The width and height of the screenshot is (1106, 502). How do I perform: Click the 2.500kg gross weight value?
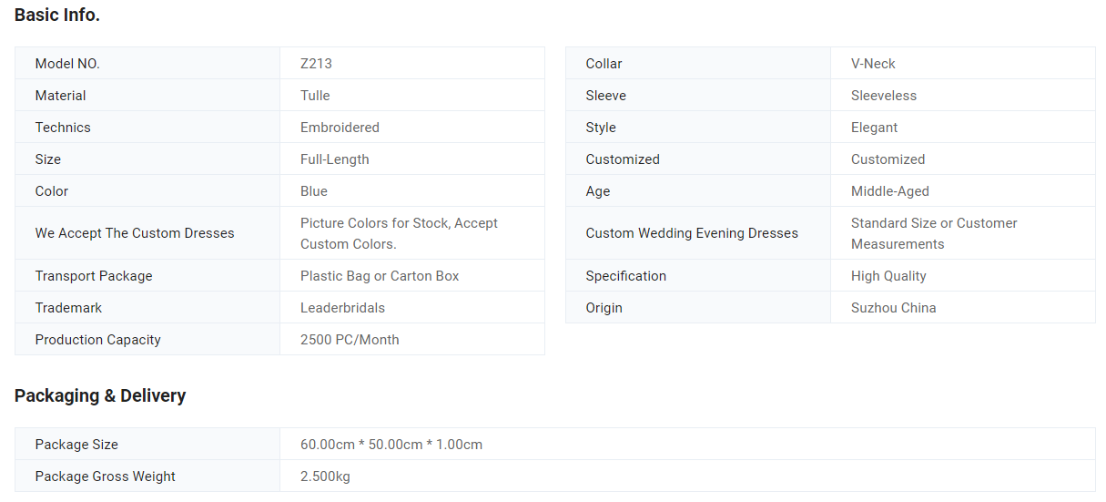(325, 476)
